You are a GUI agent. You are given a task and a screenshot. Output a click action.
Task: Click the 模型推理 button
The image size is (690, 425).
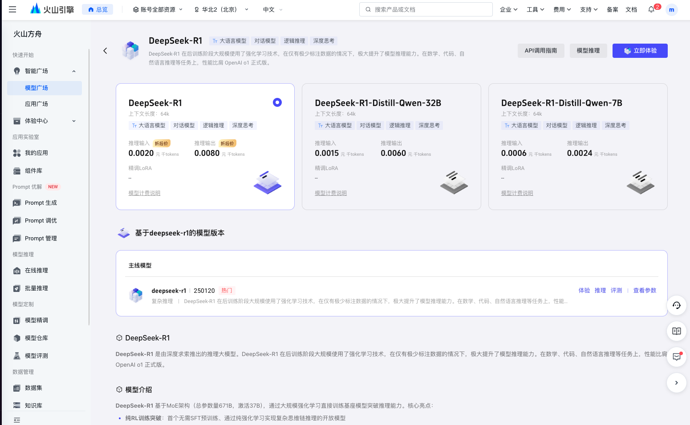pyautogui.click(x=589, y=51)
